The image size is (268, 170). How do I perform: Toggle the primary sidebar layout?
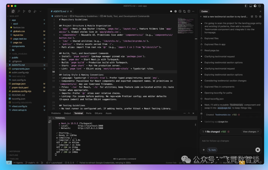pyautogui.click(x=246, y=6)
